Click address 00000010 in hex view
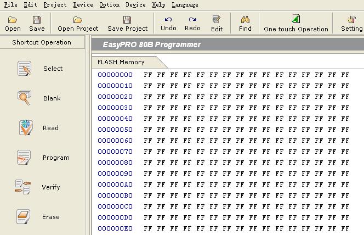Image resolution: width=364 pixels, height=235 pixels. 115,86
